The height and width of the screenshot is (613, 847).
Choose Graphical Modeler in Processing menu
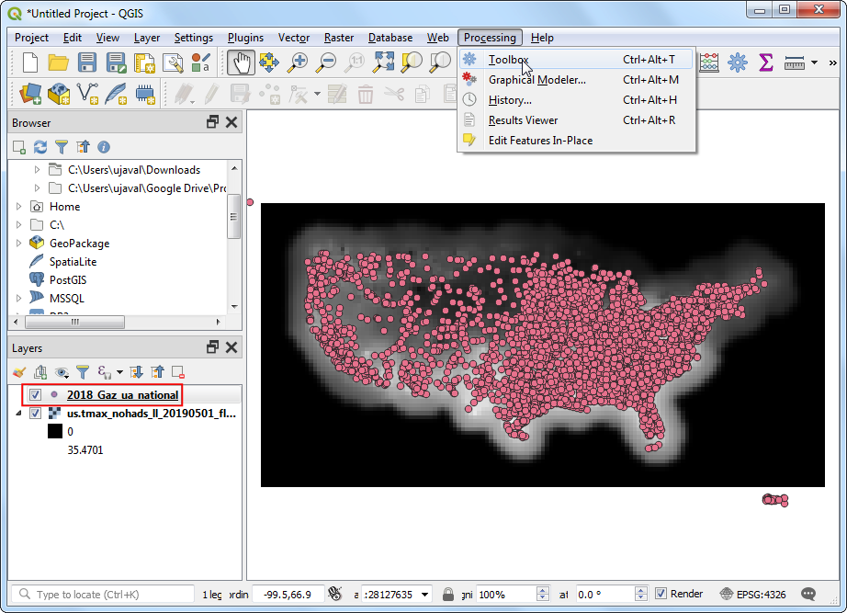click(x=536, y=80)
